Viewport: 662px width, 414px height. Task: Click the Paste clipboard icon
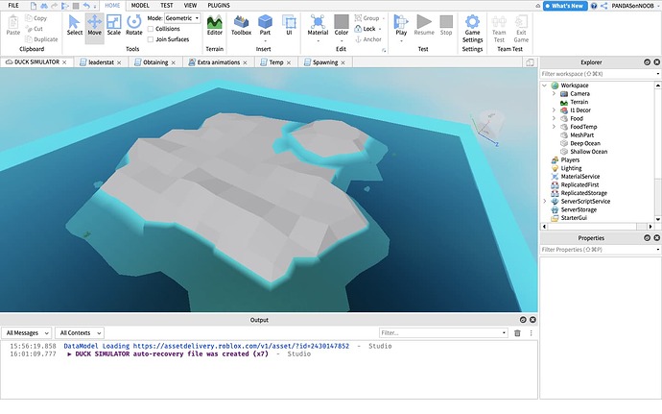point(13,25)
